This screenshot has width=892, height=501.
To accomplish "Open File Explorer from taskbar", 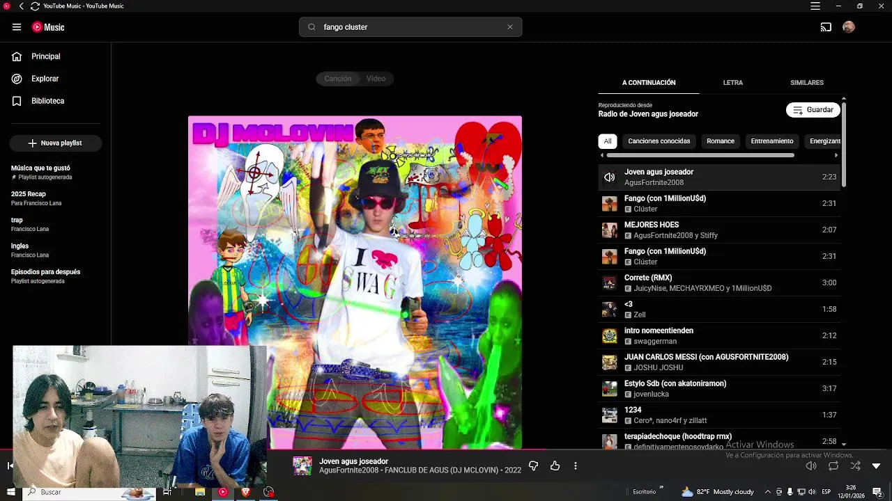I will click(200, 492).
